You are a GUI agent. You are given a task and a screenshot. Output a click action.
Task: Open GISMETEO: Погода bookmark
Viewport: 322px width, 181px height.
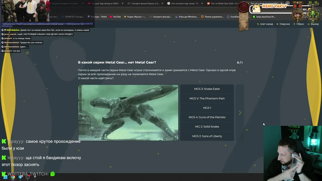[72, 17]
